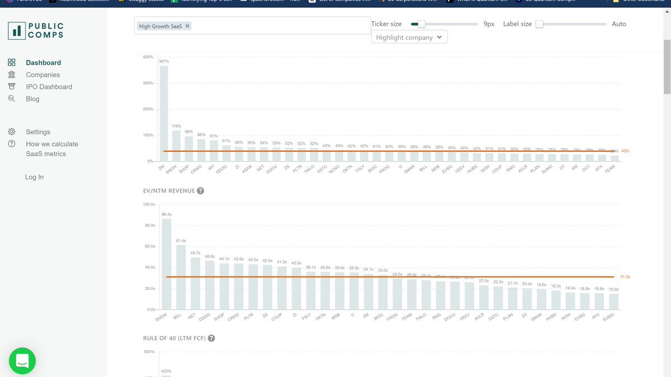Click the Auto label size value
The width and height of the screenshot is (671, 377).
tap(619, 24)
